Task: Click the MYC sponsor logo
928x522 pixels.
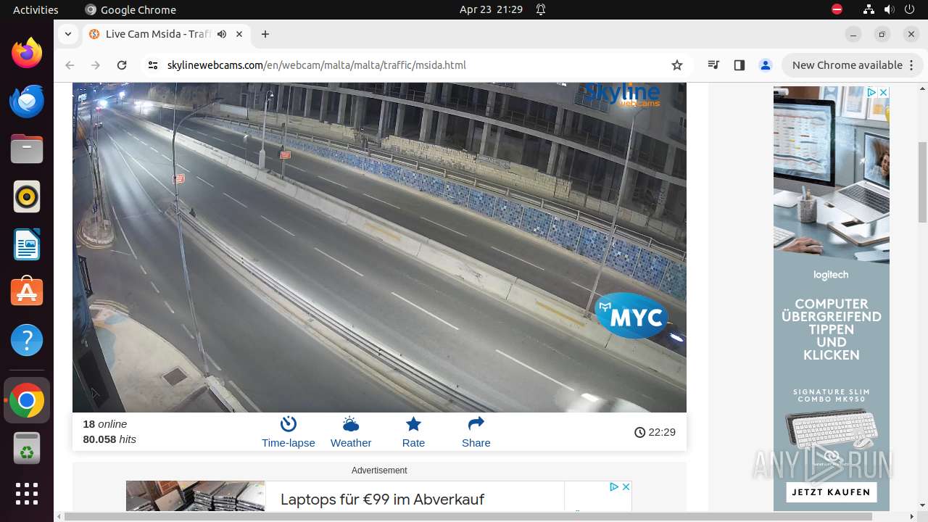Action: coord(632,316)
